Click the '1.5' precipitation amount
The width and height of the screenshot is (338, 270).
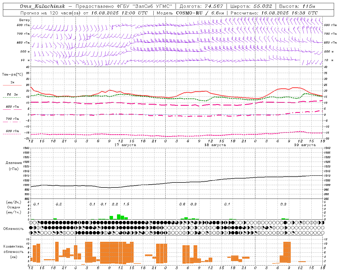tap(126, 204)
